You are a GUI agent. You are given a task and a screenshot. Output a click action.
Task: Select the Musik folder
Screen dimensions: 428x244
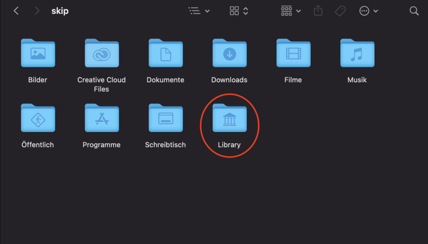tap(357, 54)
